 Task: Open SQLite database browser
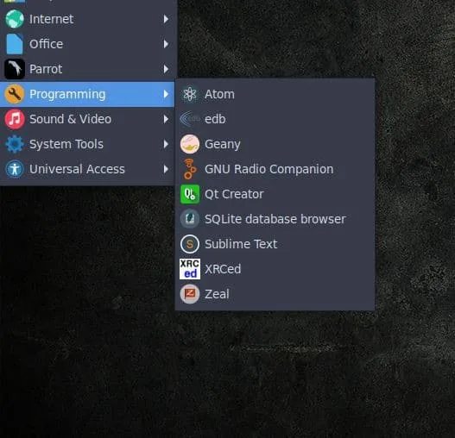[x=275, y=219]
